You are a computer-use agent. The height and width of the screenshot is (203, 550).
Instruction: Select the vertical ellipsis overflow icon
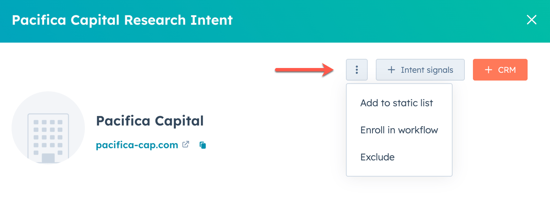point(356,69)
